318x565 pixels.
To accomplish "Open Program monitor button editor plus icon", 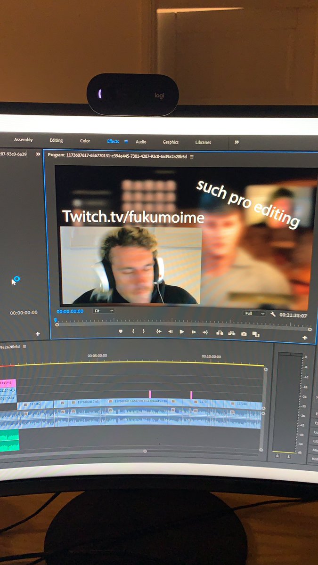I will [x=304, y=338].
